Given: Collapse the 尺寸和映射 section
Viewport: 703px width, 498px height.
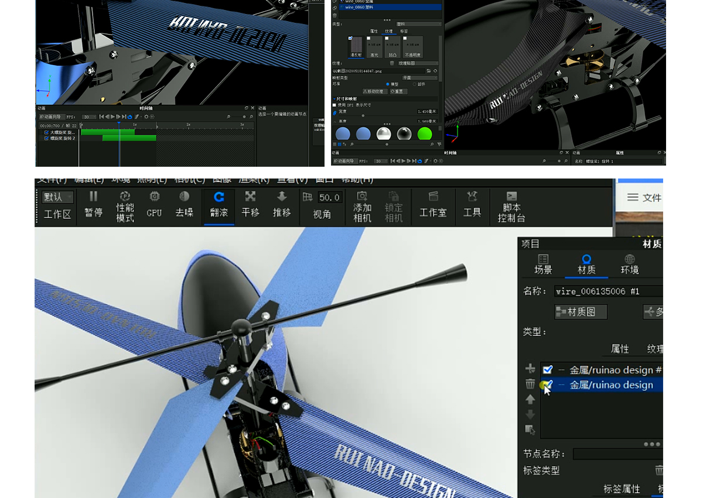Looking at the screenshot, I should [x=335, y=99].
